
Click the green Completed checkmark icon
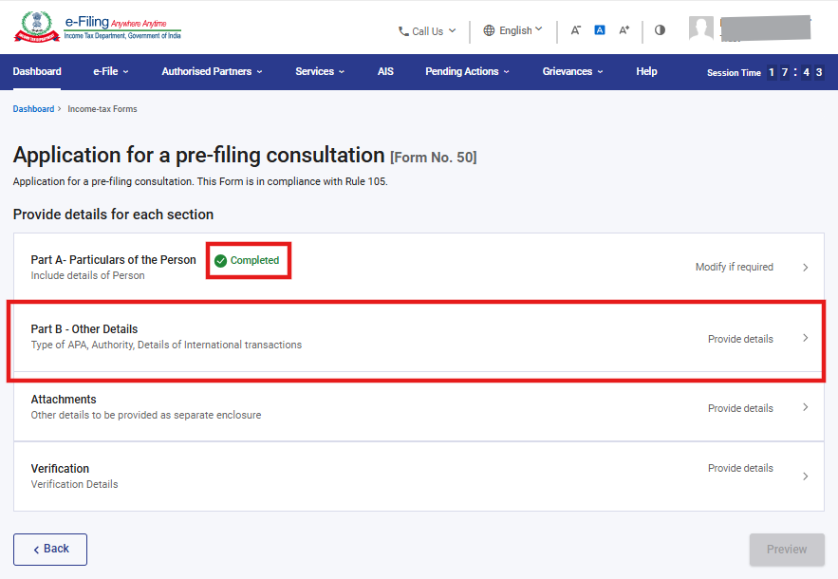coord(221,261)
